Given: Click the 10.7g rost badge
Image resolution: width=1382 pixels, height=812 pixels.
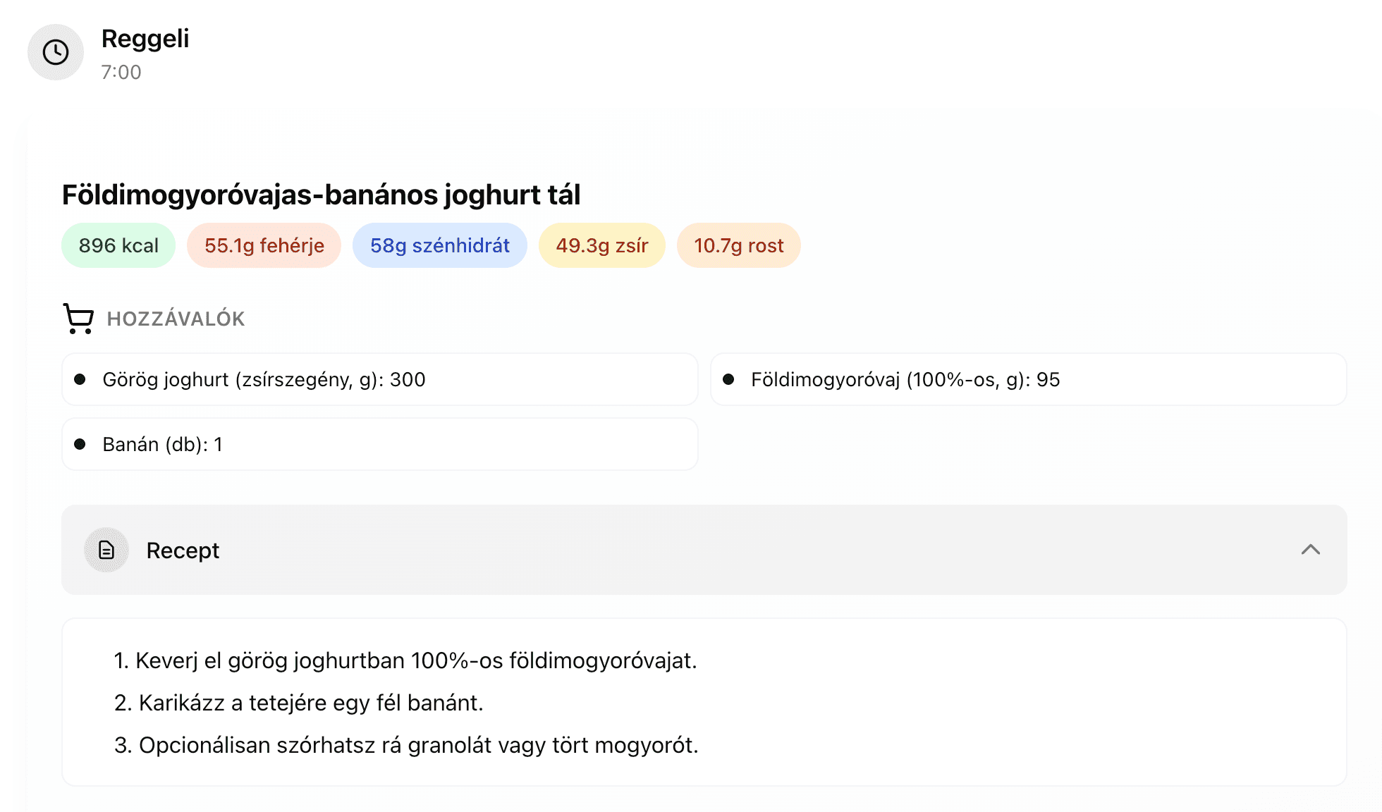Looking at the screenshot, I should click(x=738, y=245).
